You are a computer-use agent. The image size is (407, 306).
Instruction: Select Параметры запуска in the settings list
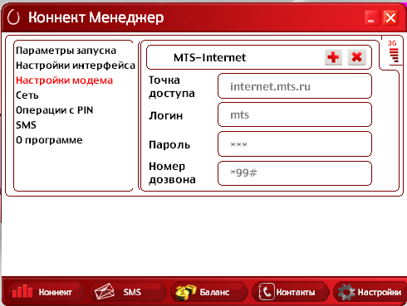point(66,51)
